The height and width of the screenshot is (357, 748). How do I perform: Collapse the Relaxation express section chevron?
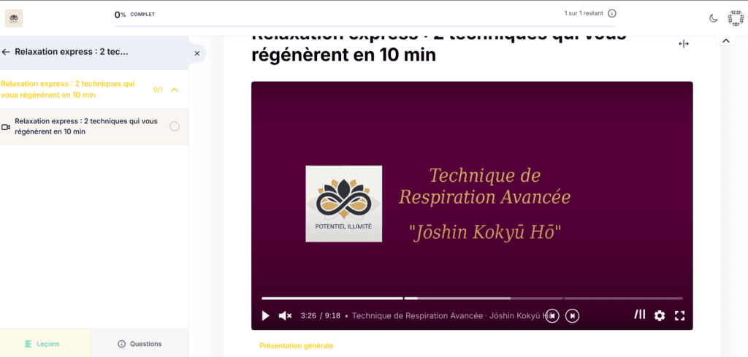pos(174,89)
